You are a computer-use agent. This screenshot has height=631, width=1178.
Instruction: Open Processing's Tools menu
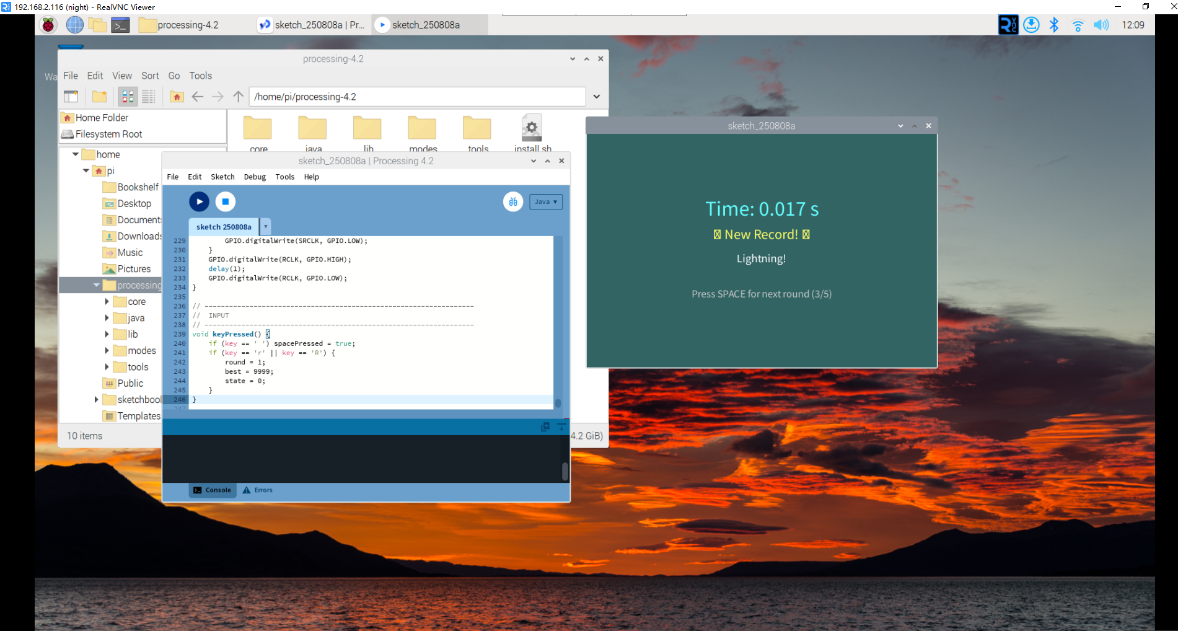285,177
